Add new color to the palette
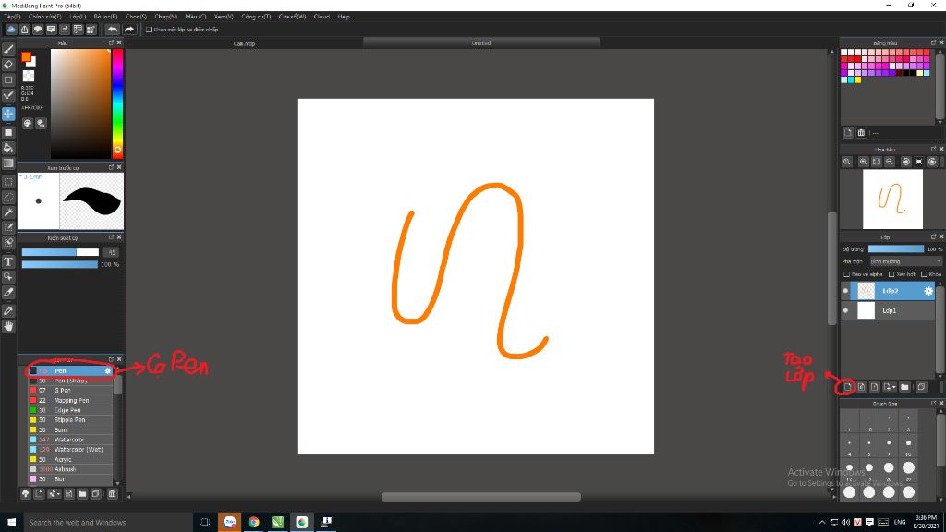Image resolution: width=946 pixels, height=532 pixels. [x=848, y=133]
